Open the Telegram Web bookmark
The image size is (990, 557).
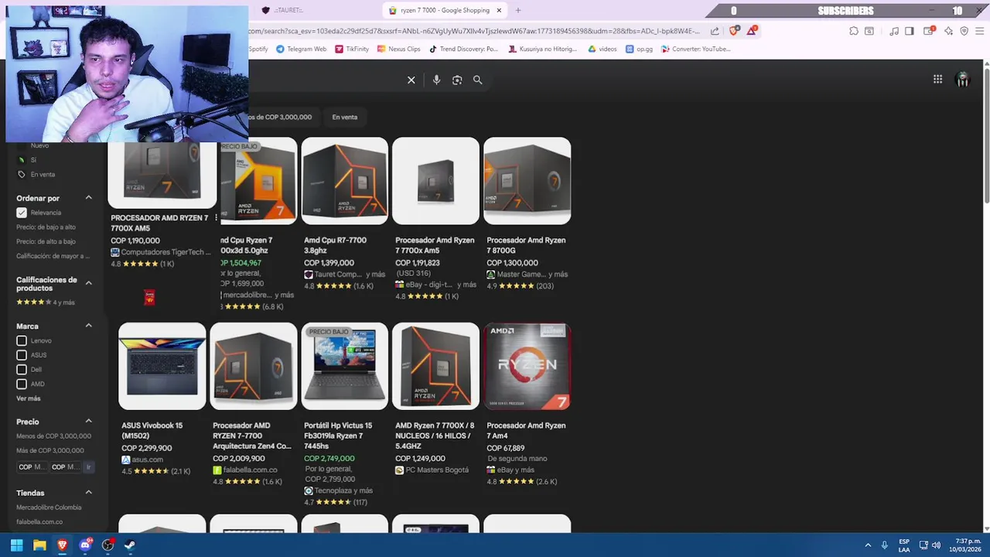click(302, 49)
